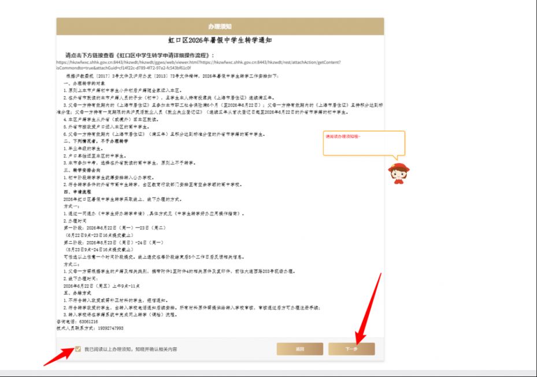This screenshot has height=377, width=537.
Task: Click red arrow pointing at the checkbox
Action: 60,356
